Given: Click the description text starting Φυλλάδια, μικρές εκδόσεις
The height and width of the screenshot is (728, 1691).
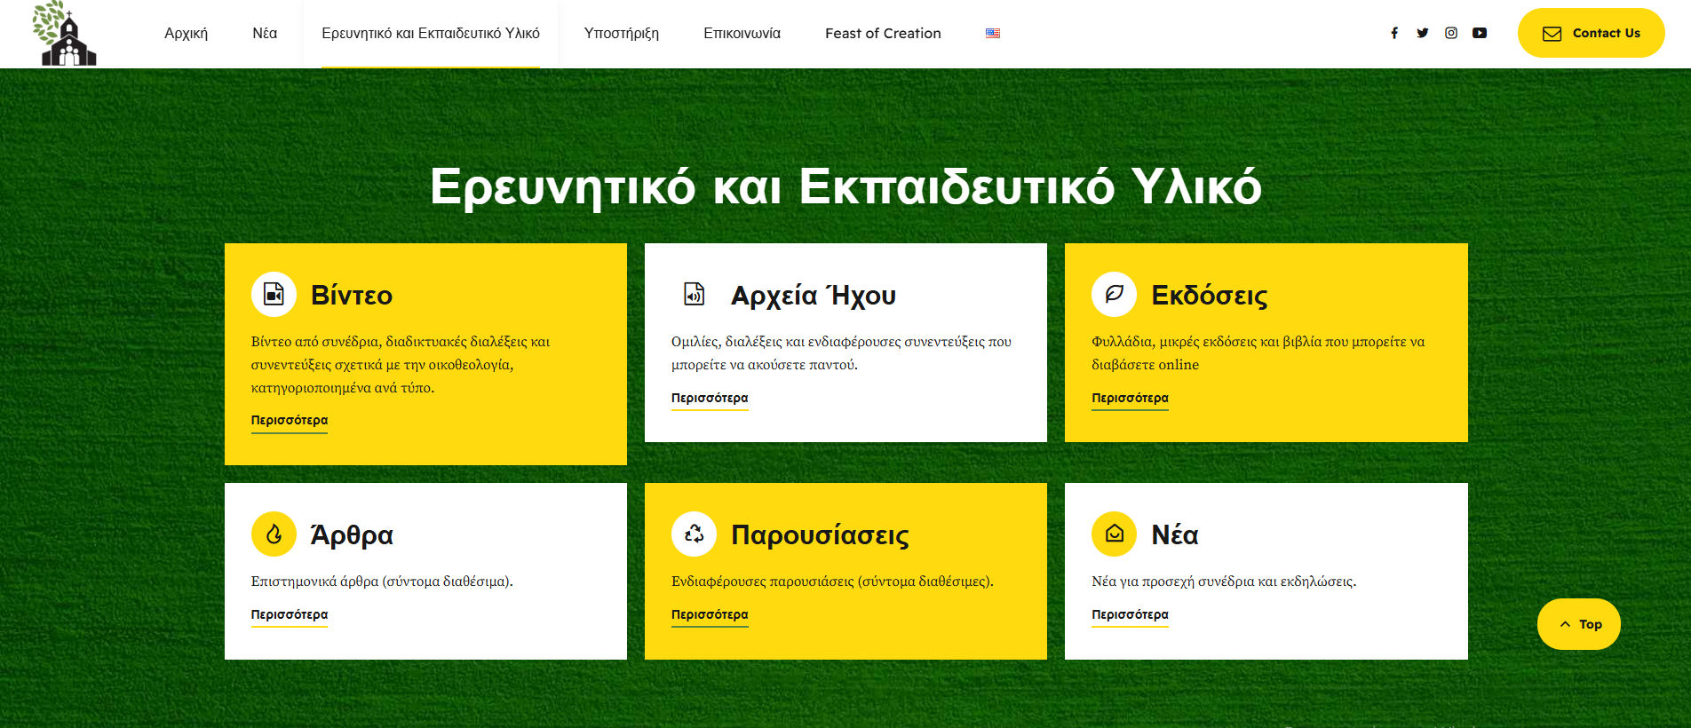Looking at the screenshot, I should pyautogui.click(x=1258, y=353).
